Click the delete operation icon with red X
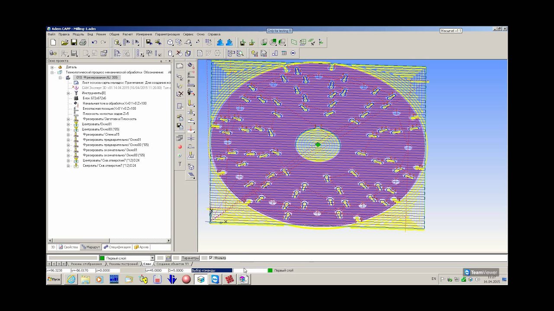Screen dimensions: 554x311 point(179,53)
